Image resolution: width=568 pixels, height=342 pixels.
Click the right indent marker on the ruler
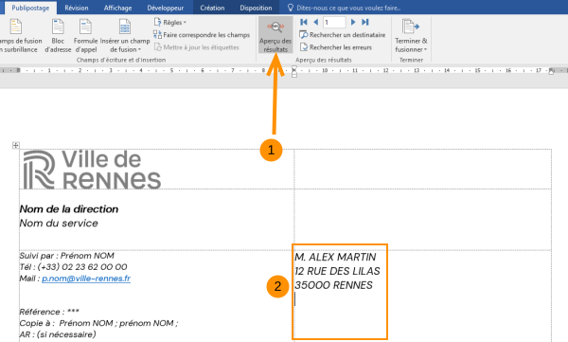551,71
